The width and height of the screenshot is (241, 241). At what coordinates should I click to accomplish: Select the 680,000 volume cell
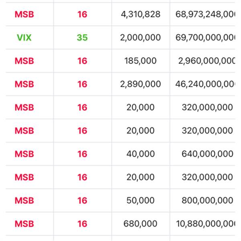(x=140, y=224)
